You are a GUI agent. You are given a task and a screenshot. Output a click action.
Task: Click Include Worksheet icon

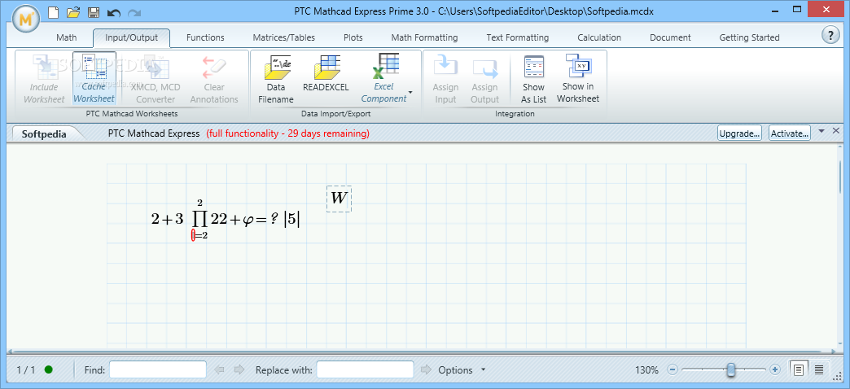point(44,79)
